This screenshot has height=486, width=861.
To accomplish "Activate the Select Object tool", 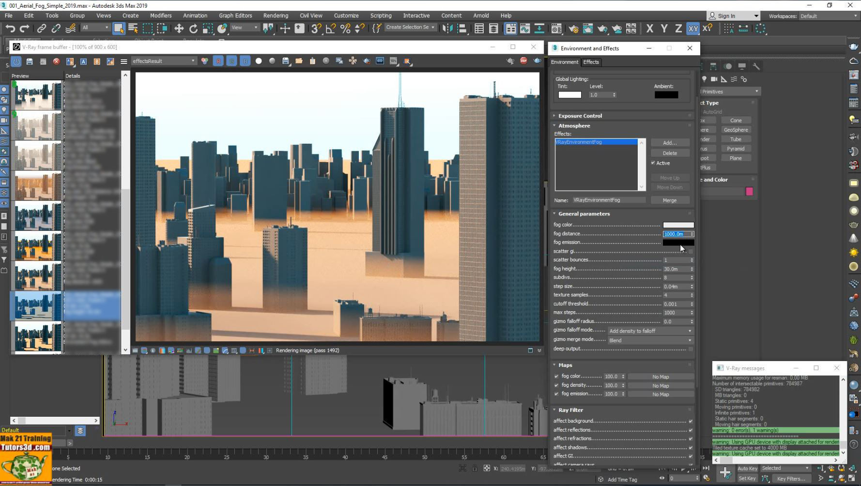I will point(119,29).
